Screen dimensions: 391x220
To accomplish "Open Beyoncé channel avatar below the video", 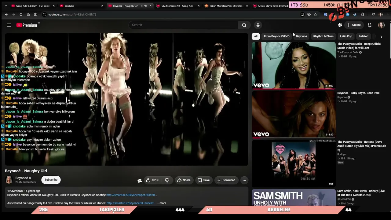I will [9, 180].
